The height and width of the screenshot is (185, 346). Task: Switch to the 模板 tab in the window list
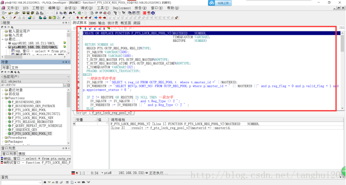click(22, 154)
